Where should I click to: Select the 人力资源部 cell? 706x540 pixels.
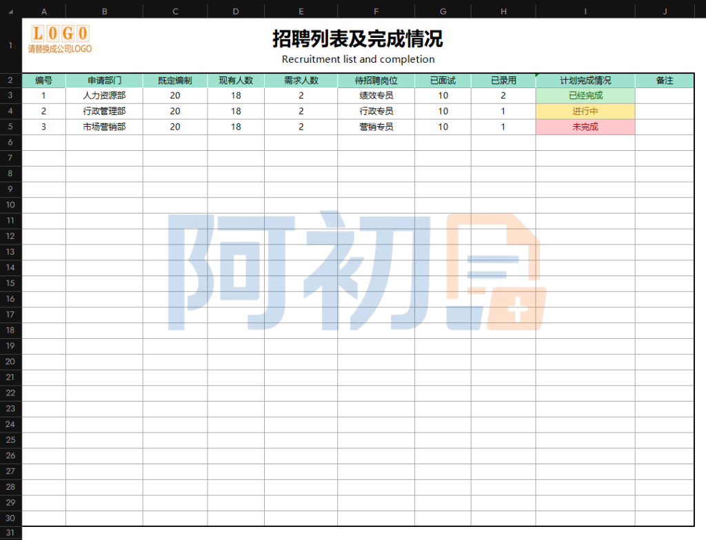(105, 96)
